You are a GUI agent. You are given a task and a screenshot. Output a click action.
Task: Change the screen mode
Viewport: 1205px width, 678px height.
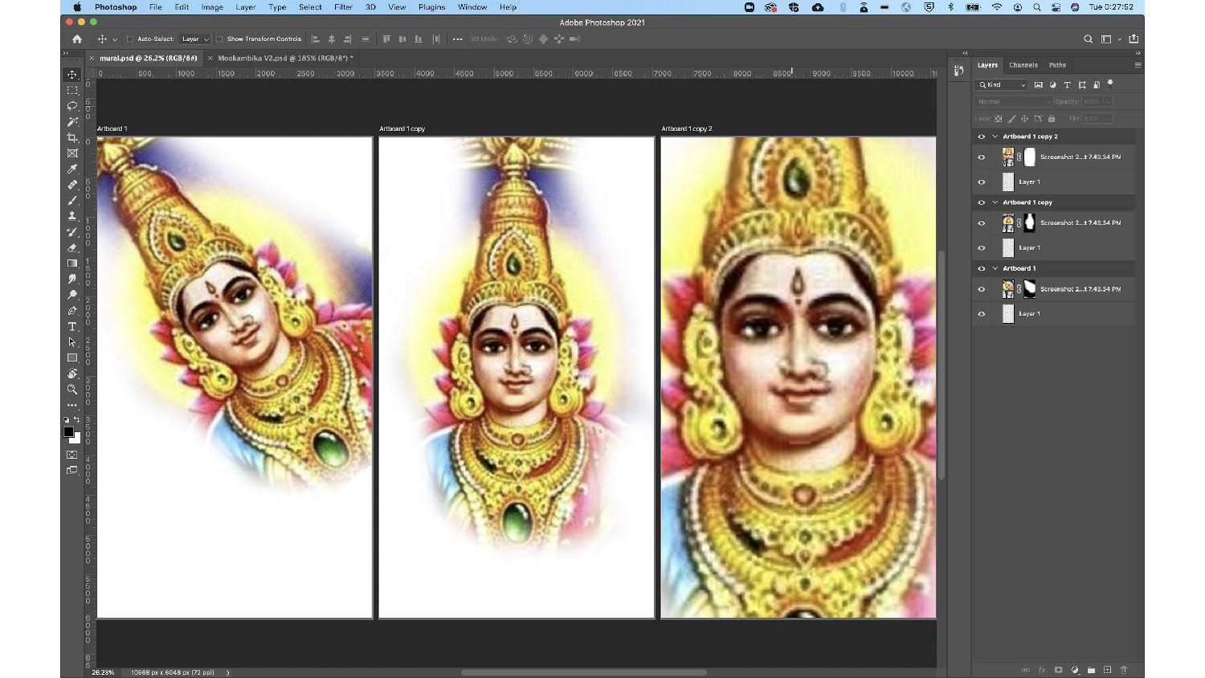pos(72,471)
